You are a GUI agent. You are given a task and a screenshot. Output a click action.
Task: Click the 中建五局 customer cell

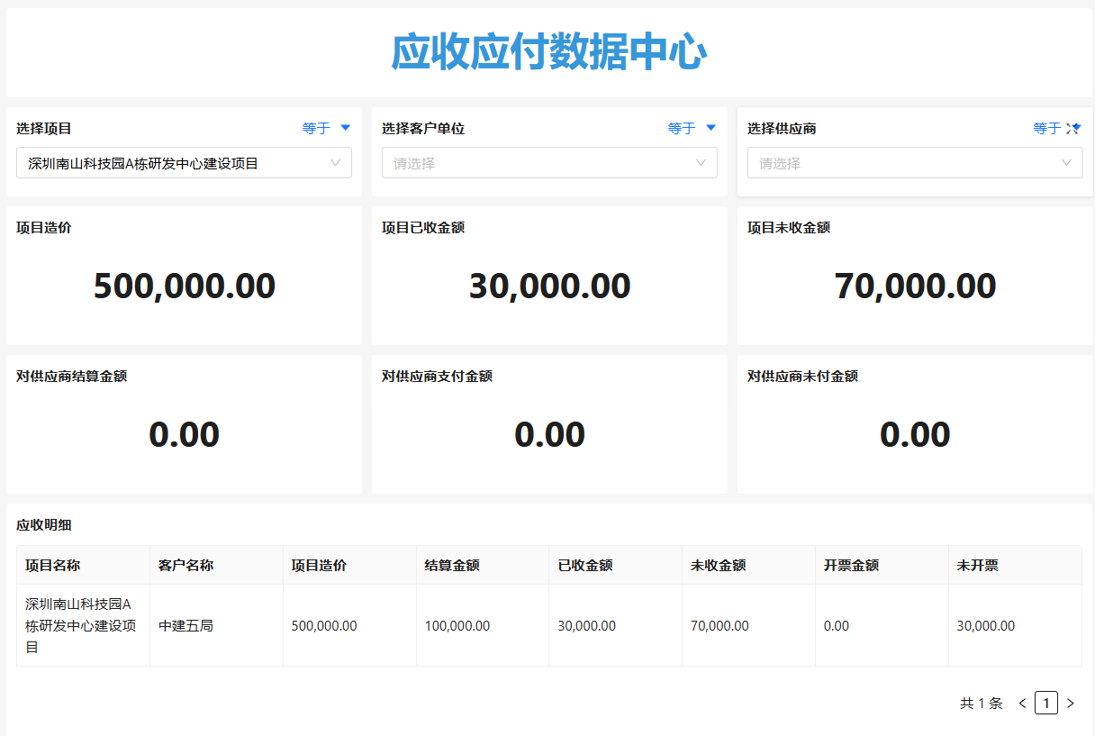click(186, 626)
